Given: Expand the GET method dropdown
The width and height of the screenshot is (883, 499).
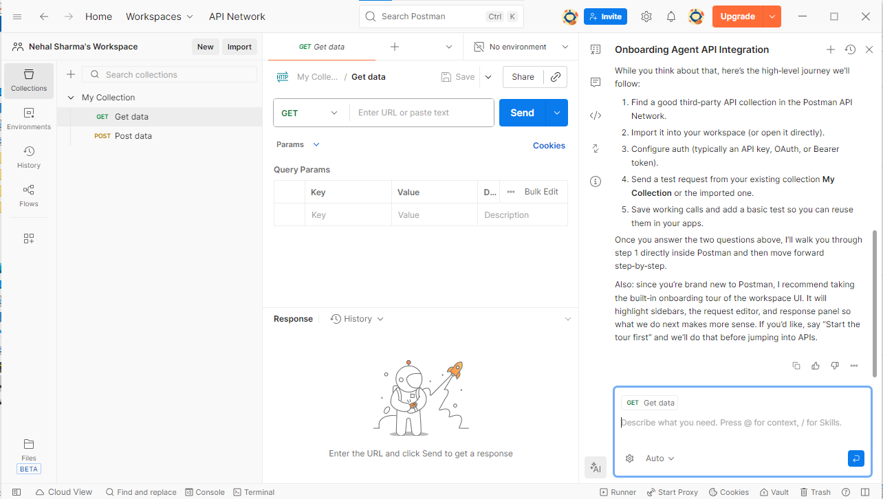Looking at the screenshot, I should pyautogui.click(x=311, y=113).
